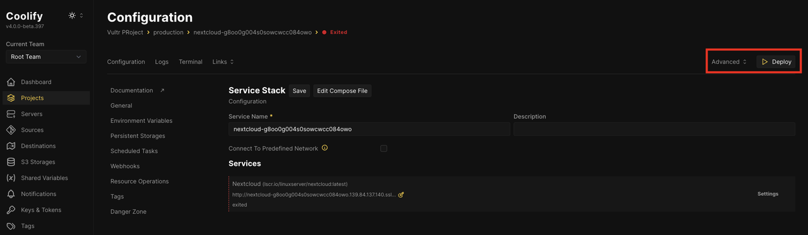Click the Notifications bell icon
This screenshot has height=235, width=808.
pyautogui.click(x=11, y=194)
